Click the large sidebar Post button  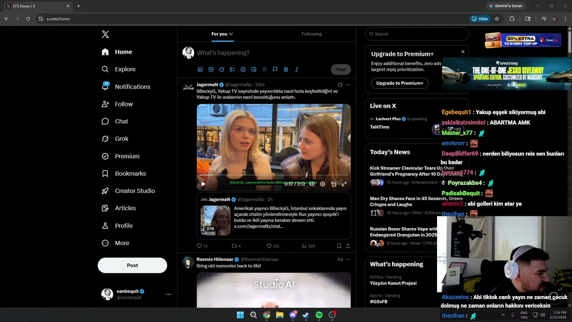[132, 265]
